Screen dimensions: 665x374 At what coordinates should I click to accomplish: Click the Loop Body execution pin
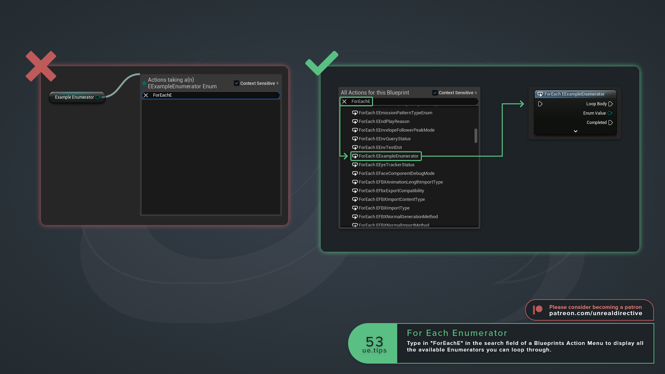(x=610, y=104)
